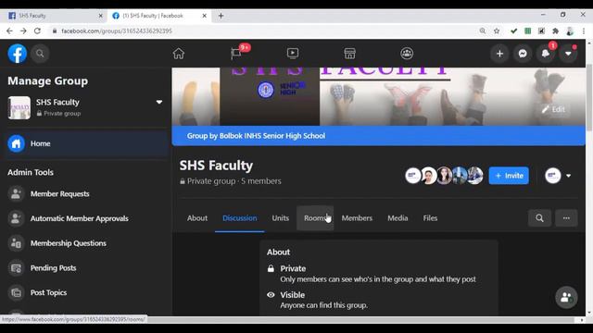Click the new group chat floating icon
The image size is (593, 333).
pos(566,297)
